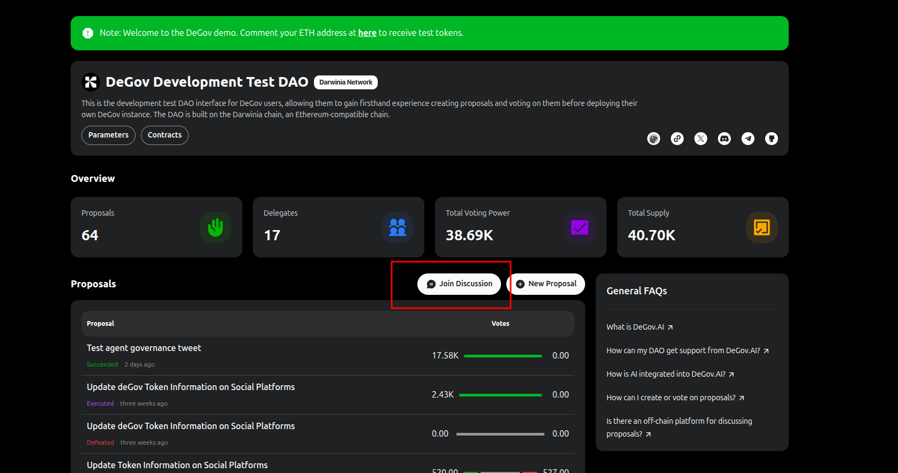
Task: Click Join Discussion button
Action: click(459, 284)
